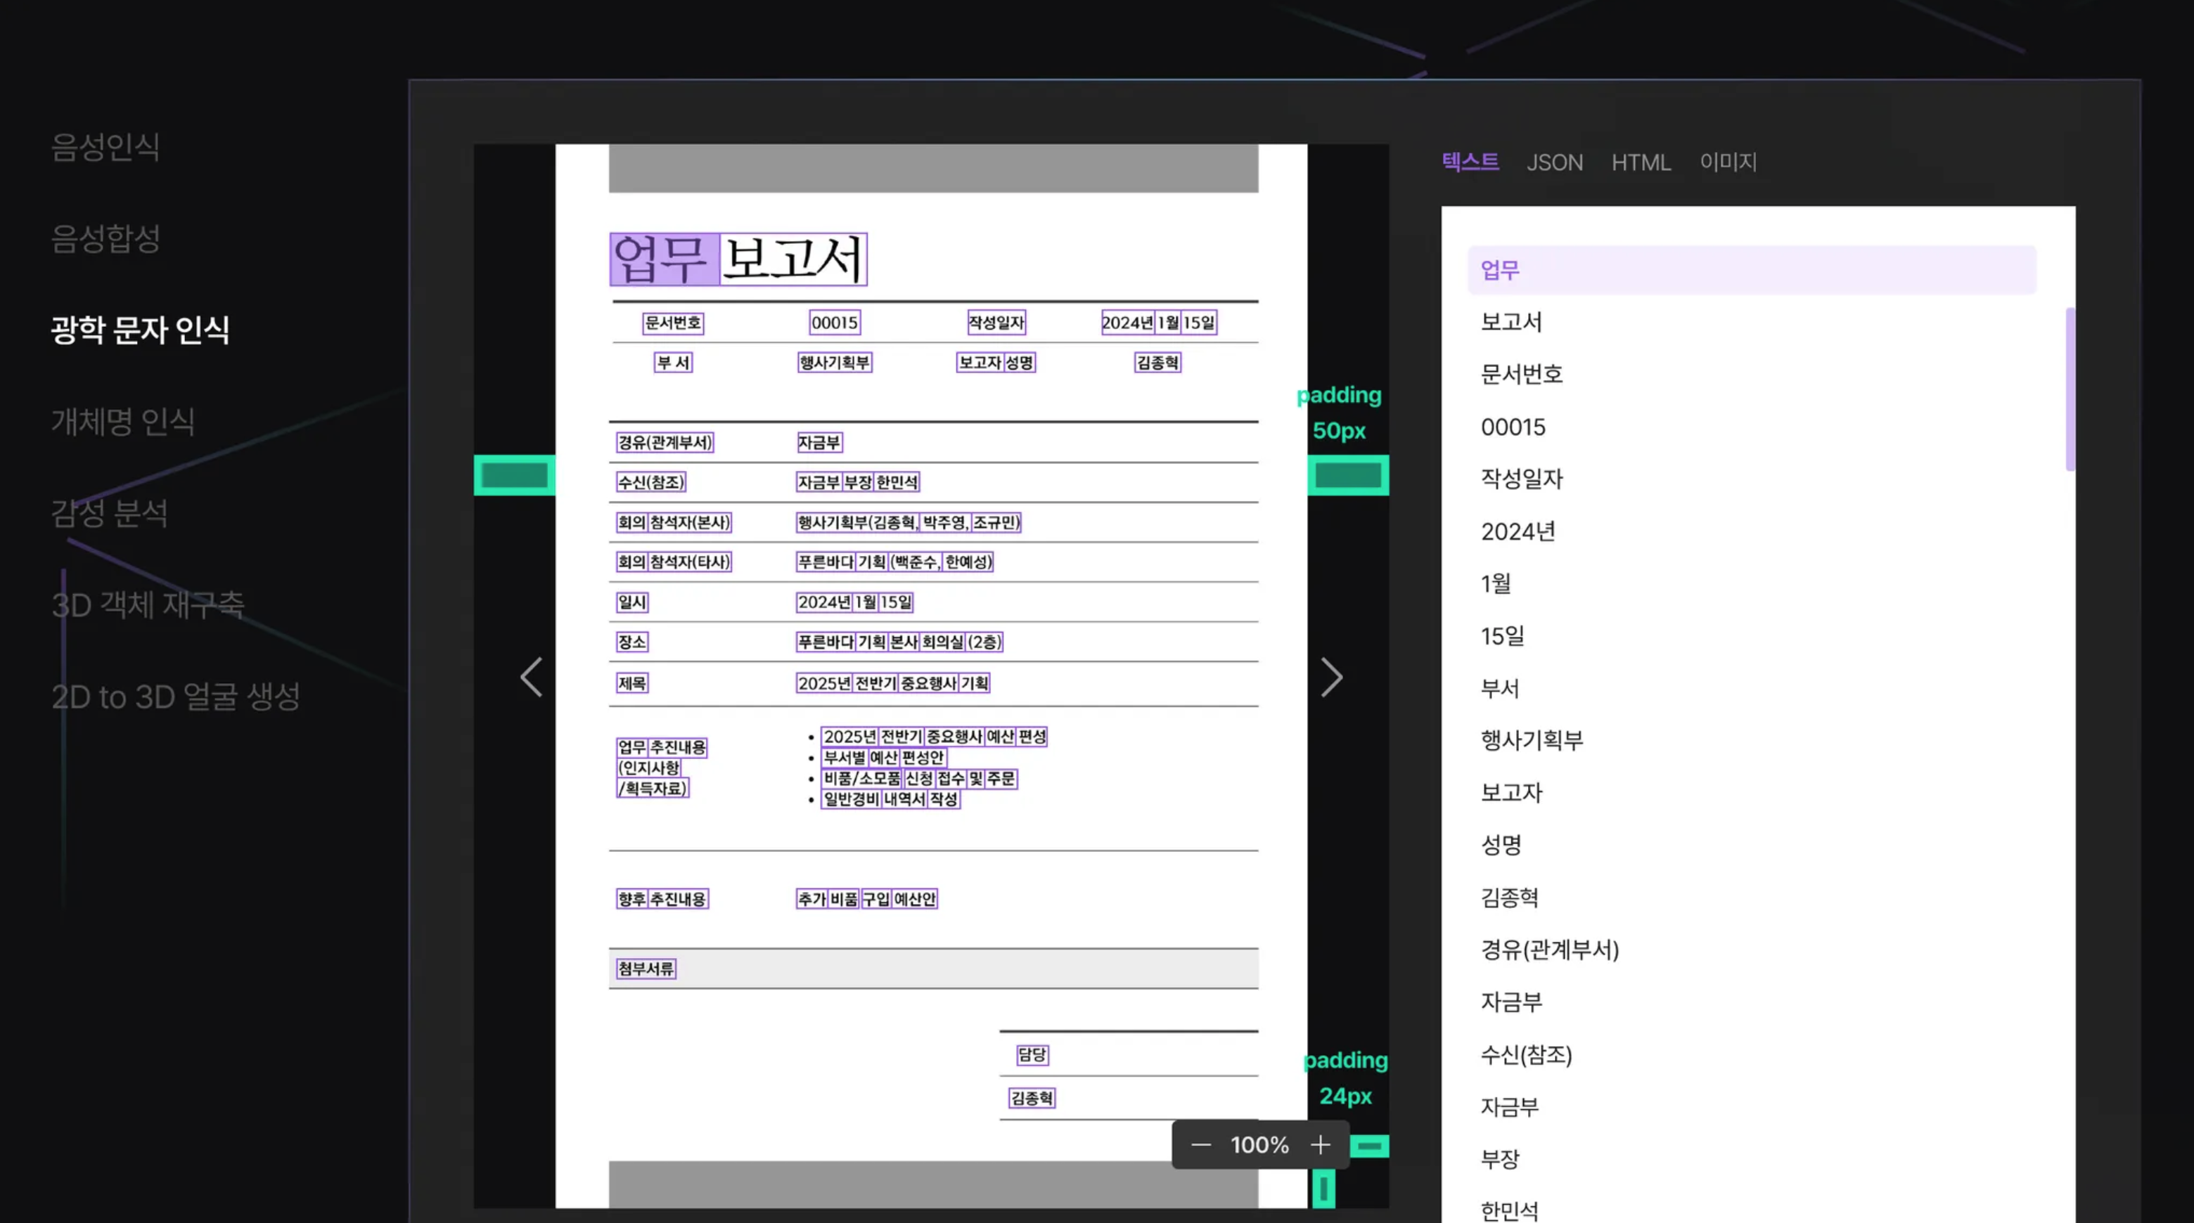
Task: Zoom in with the plus icon
Action: 1320,1145
